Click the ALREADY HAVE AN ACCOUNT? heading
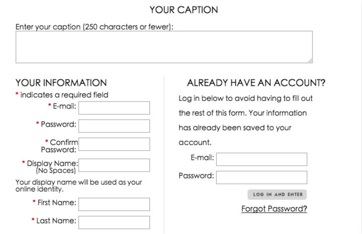 point(256,83)
